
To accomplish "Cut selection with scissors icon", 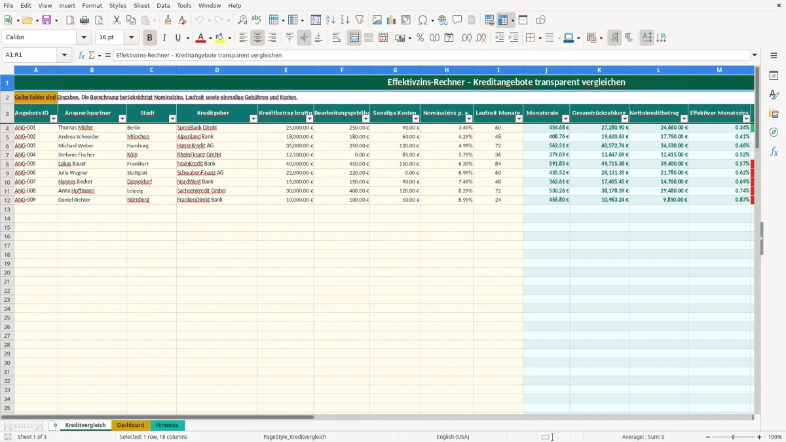I will pos(117,20).
